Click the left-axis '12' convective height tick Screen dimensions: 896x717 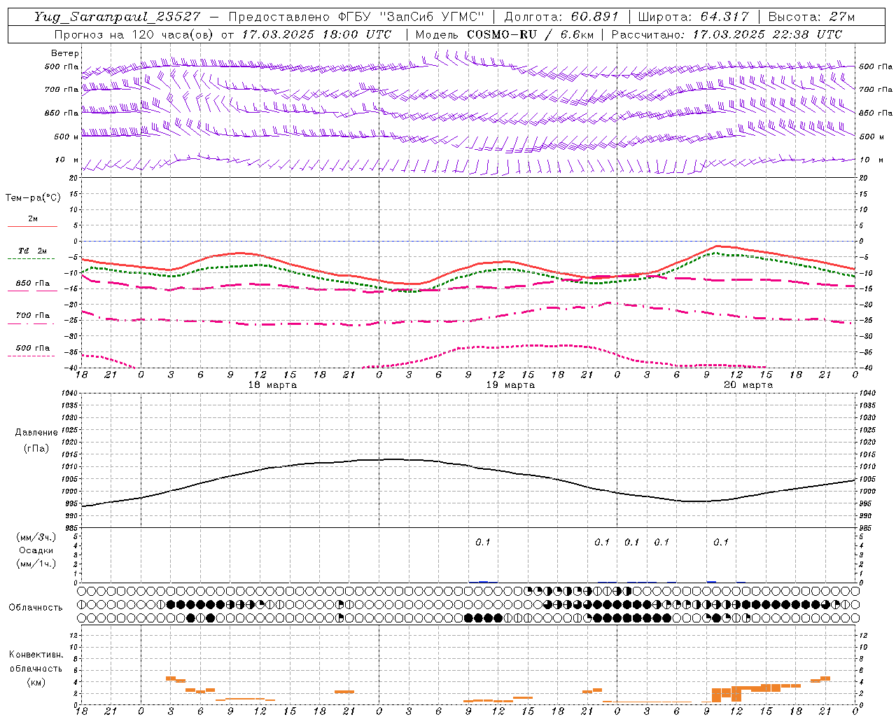point(73,635)
